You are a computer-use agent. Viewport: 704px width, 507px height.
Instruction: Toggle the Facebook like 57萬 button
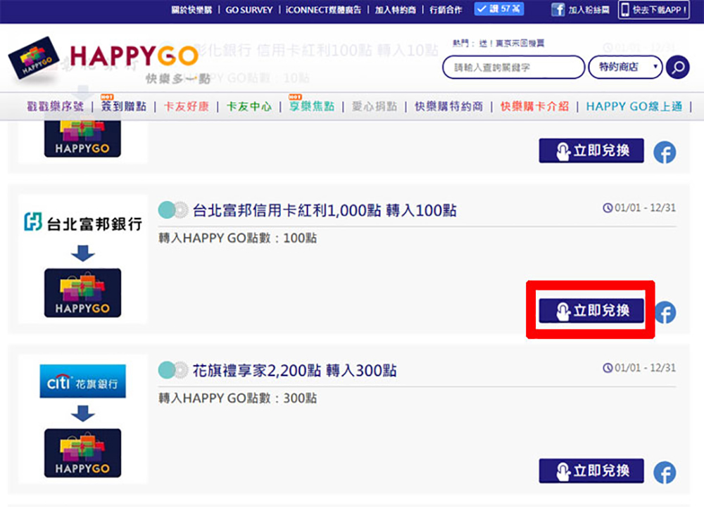(499, 9)
